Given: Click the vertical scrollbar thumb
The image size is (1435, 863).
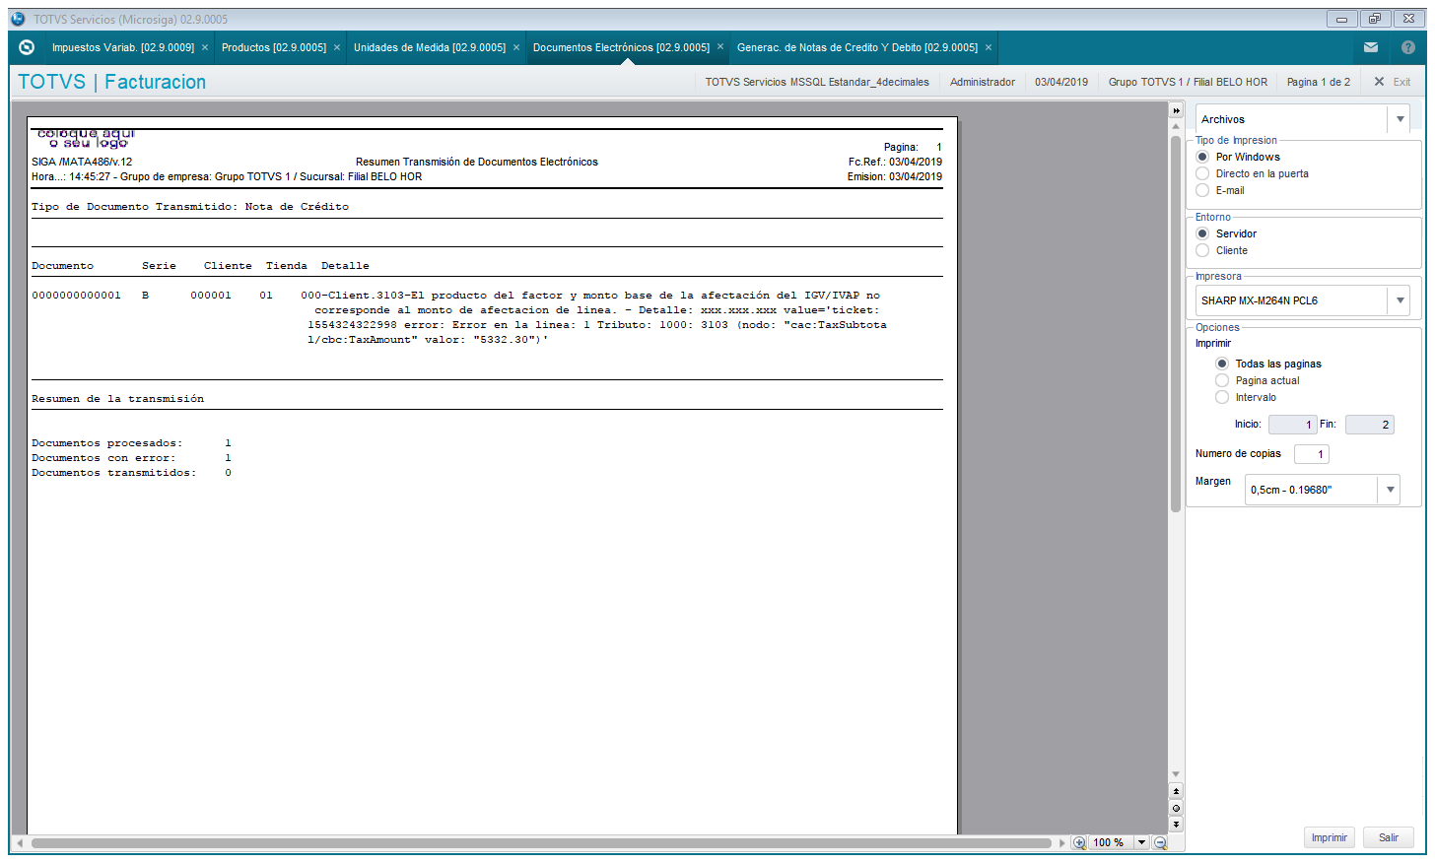Looking at the screenshot, I should (x=1176, y=324).
